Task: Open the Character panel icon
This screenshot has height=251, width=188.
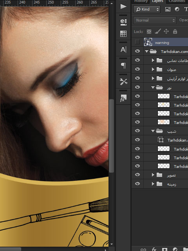Action: 123,49
